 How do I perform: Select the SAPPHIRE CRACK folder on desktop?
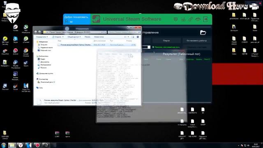click(5, 135)
